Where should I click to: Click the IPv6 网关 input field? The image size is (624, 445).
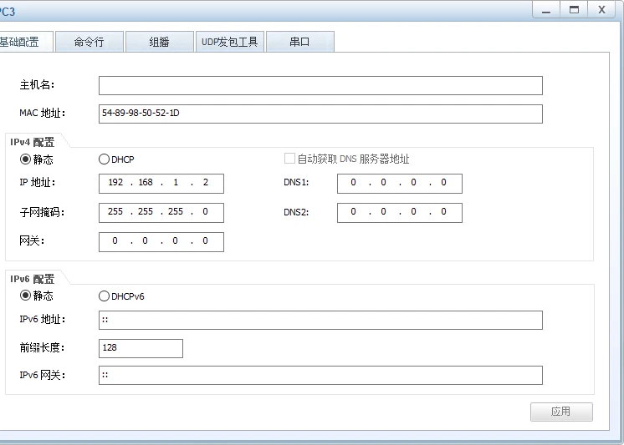pos(320,375)
